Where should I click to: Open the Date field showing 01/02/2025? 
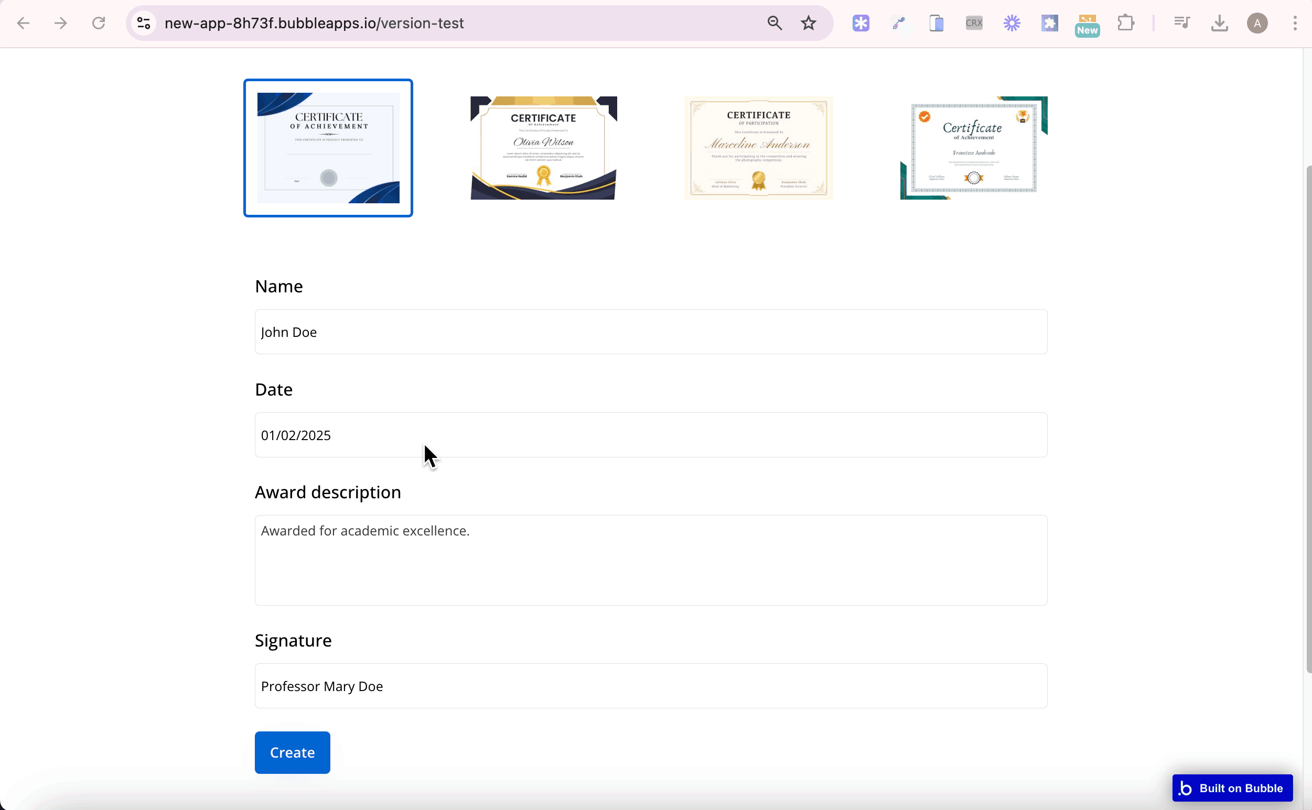tap(650, 435)
